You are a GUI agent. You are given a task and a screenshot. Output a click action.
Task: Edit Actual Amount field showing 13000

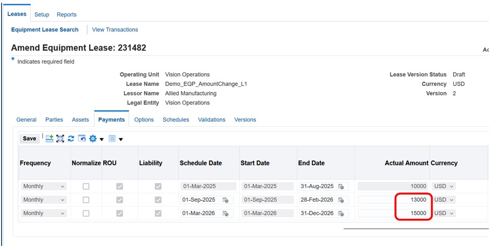[393, 200]
